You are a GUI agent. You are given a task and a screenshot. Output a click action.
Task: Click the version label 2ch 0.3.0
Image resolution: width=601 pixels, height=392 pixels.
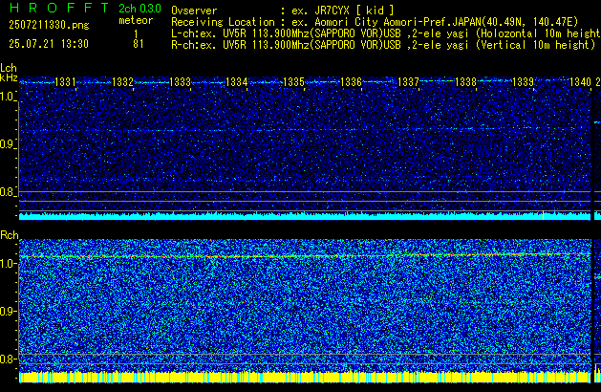point(140,9)
